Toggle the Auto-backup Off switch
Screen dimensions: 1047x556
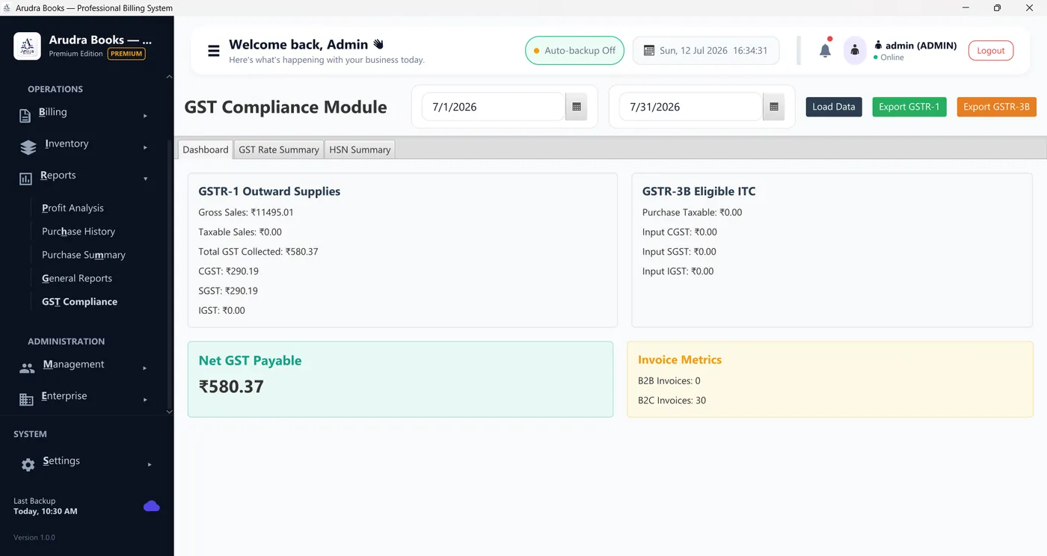click(574, 51)
